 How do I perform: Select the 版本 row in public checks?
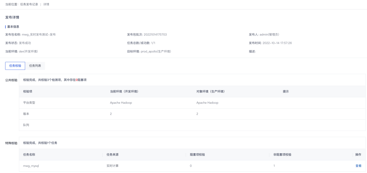26,114
